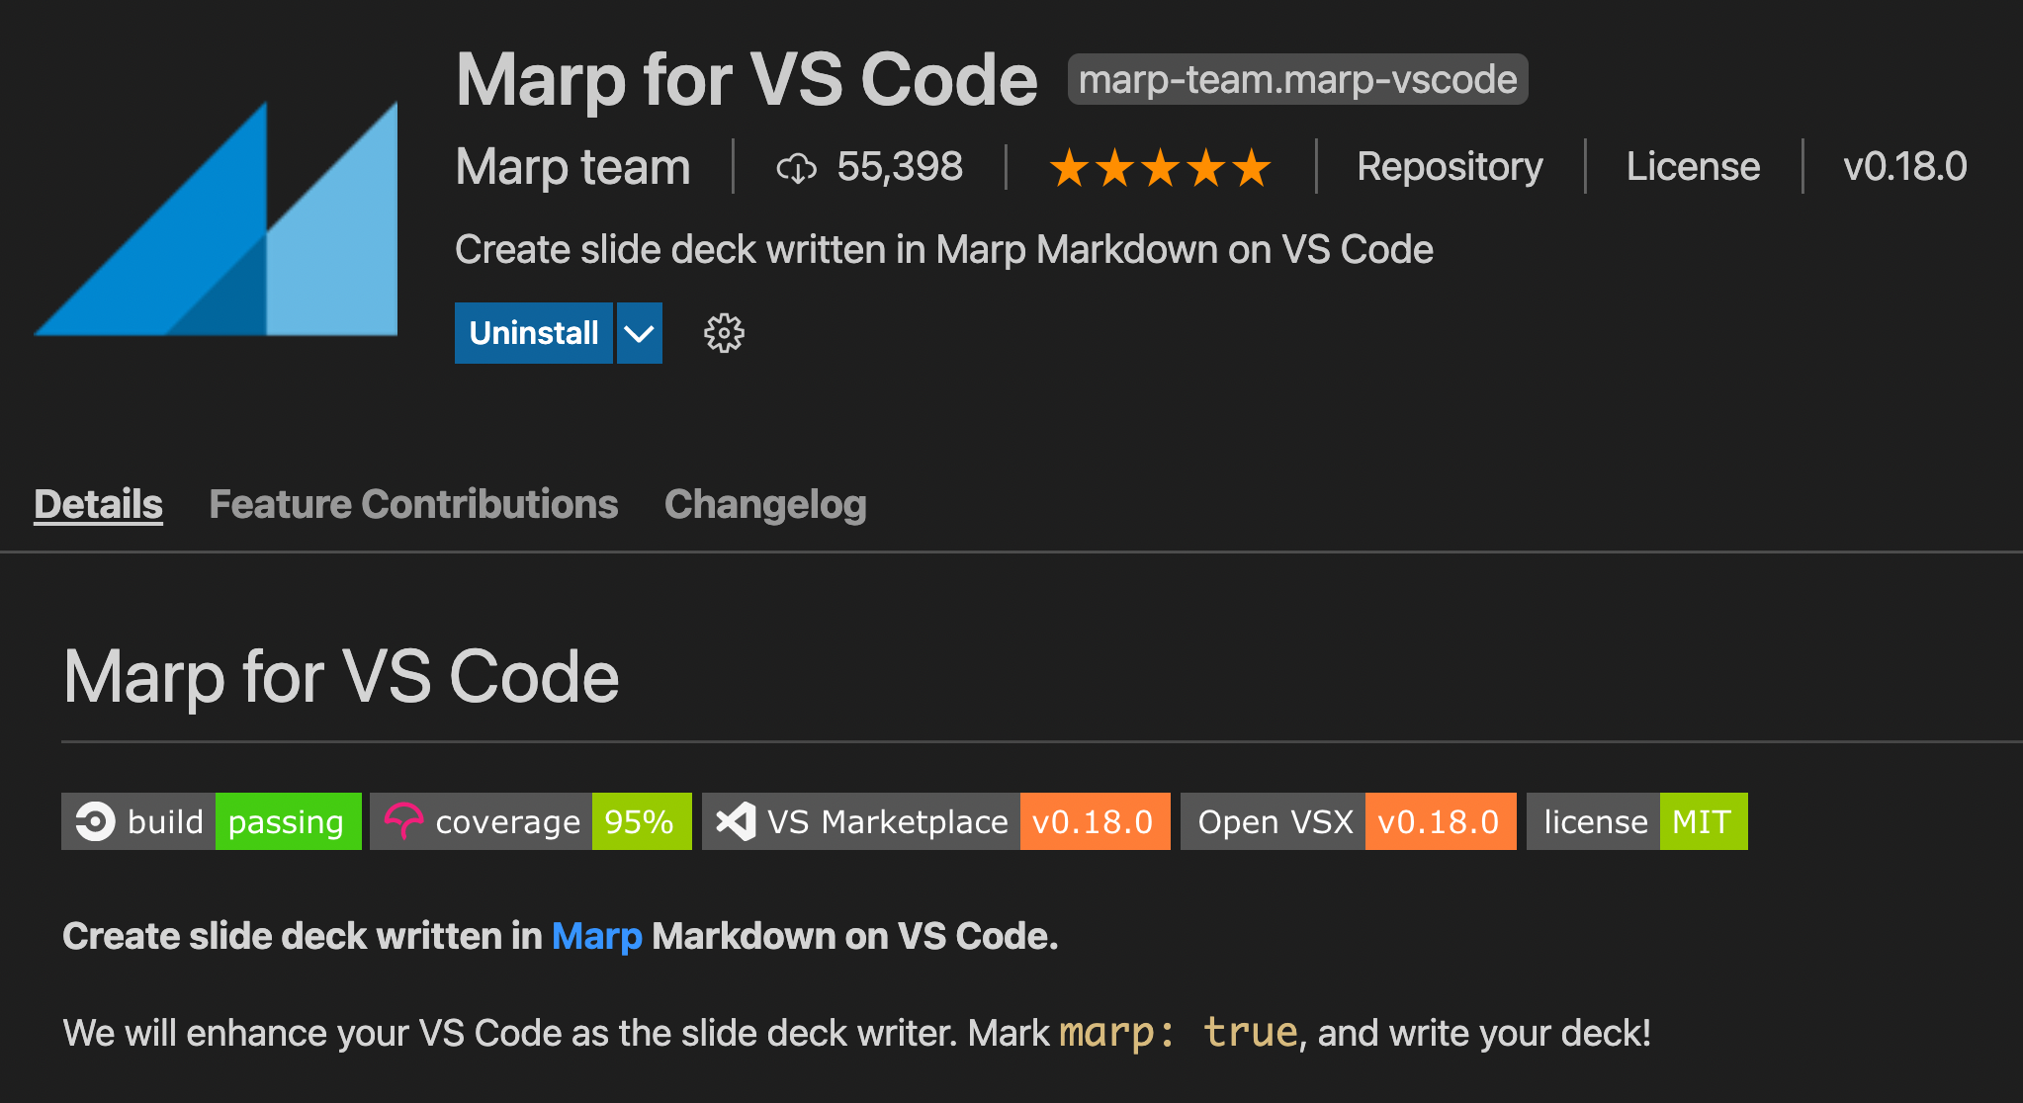
Task: Switch to the Feature Contributions tab
Action: pos(412,504)
